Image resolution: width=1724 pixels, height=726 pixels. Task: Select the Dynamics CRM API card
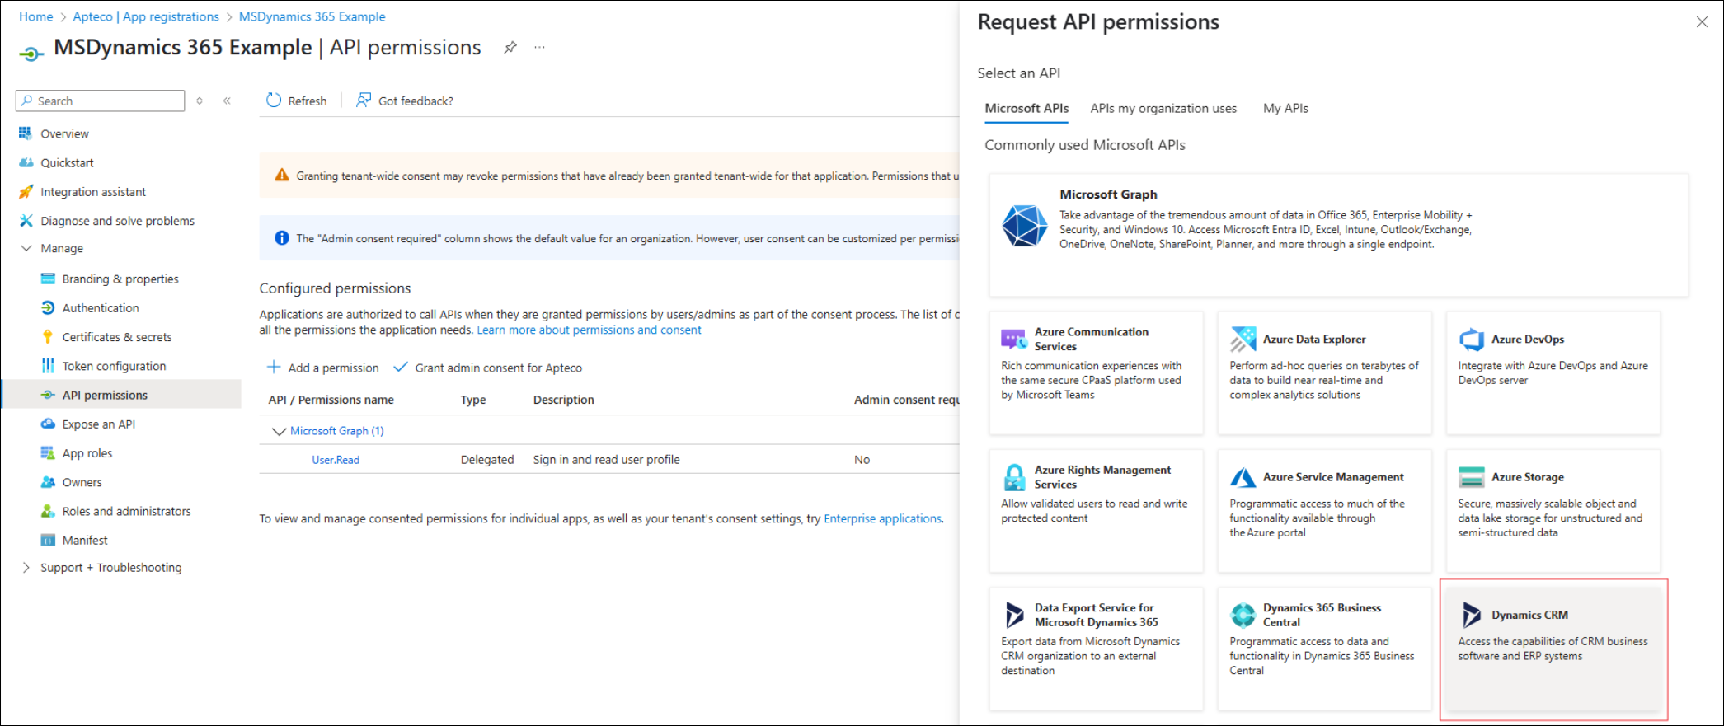coord(1553,649)
